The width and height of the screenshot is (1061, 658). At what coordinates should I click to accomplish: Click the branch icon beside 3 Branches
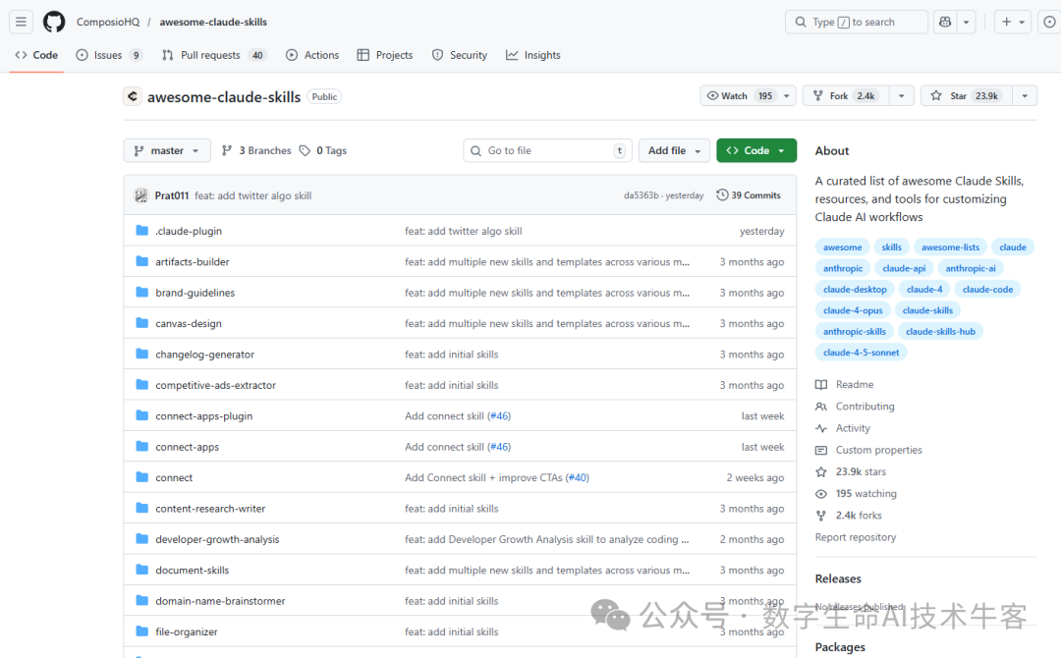point(227,150)
